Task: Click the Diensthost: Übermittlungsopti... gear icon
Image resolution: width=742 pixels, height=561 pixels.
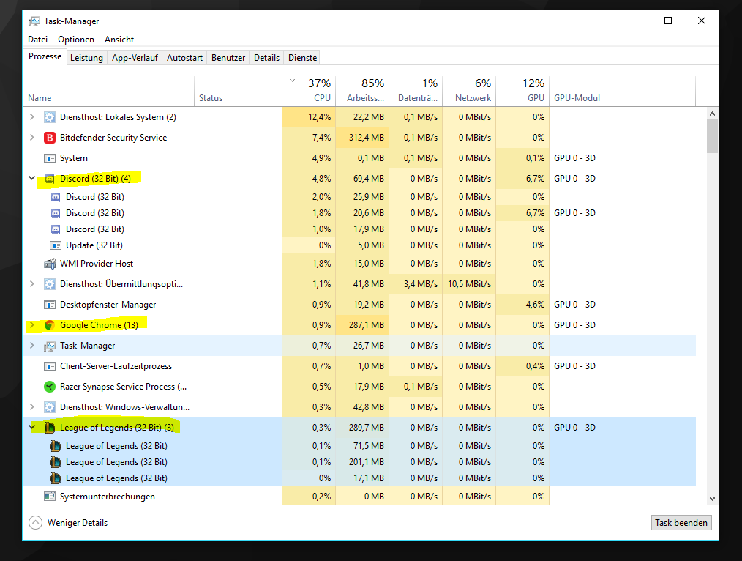Action: (49, 284)
